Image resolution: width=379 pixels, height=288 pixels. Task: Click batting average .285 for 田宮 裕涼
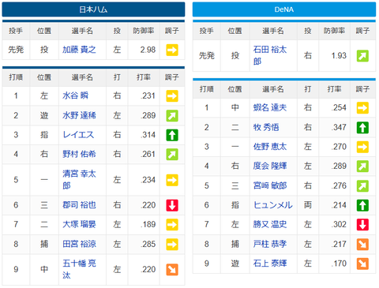click(148, 244)
